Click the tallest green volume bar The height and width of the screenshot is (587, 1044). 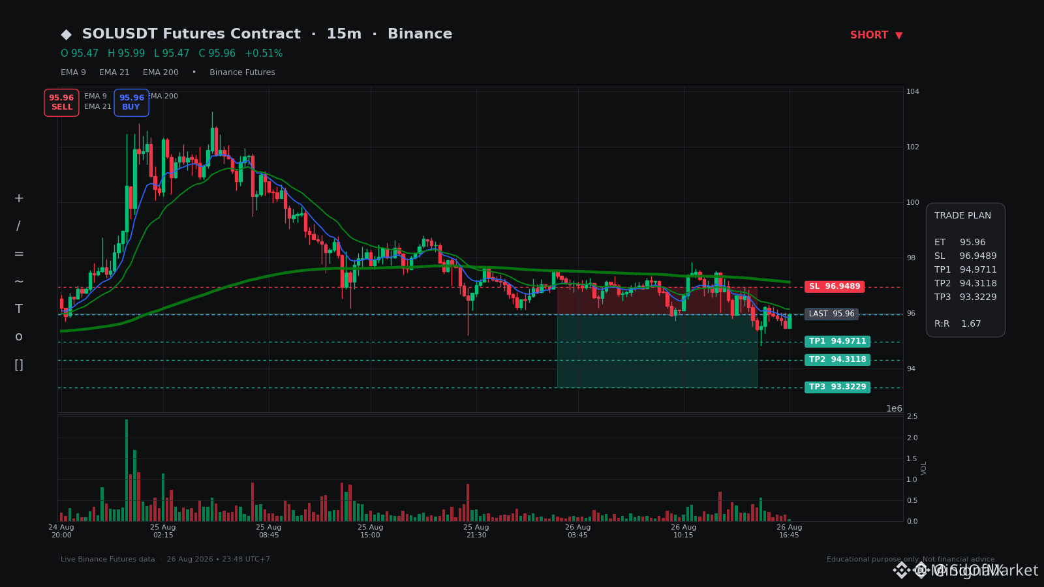pos(127,470)
